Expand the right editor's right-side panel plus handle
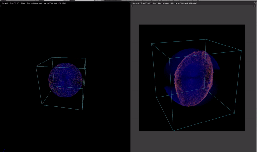This screenshot has width=257, height=152. pos(255,6)
